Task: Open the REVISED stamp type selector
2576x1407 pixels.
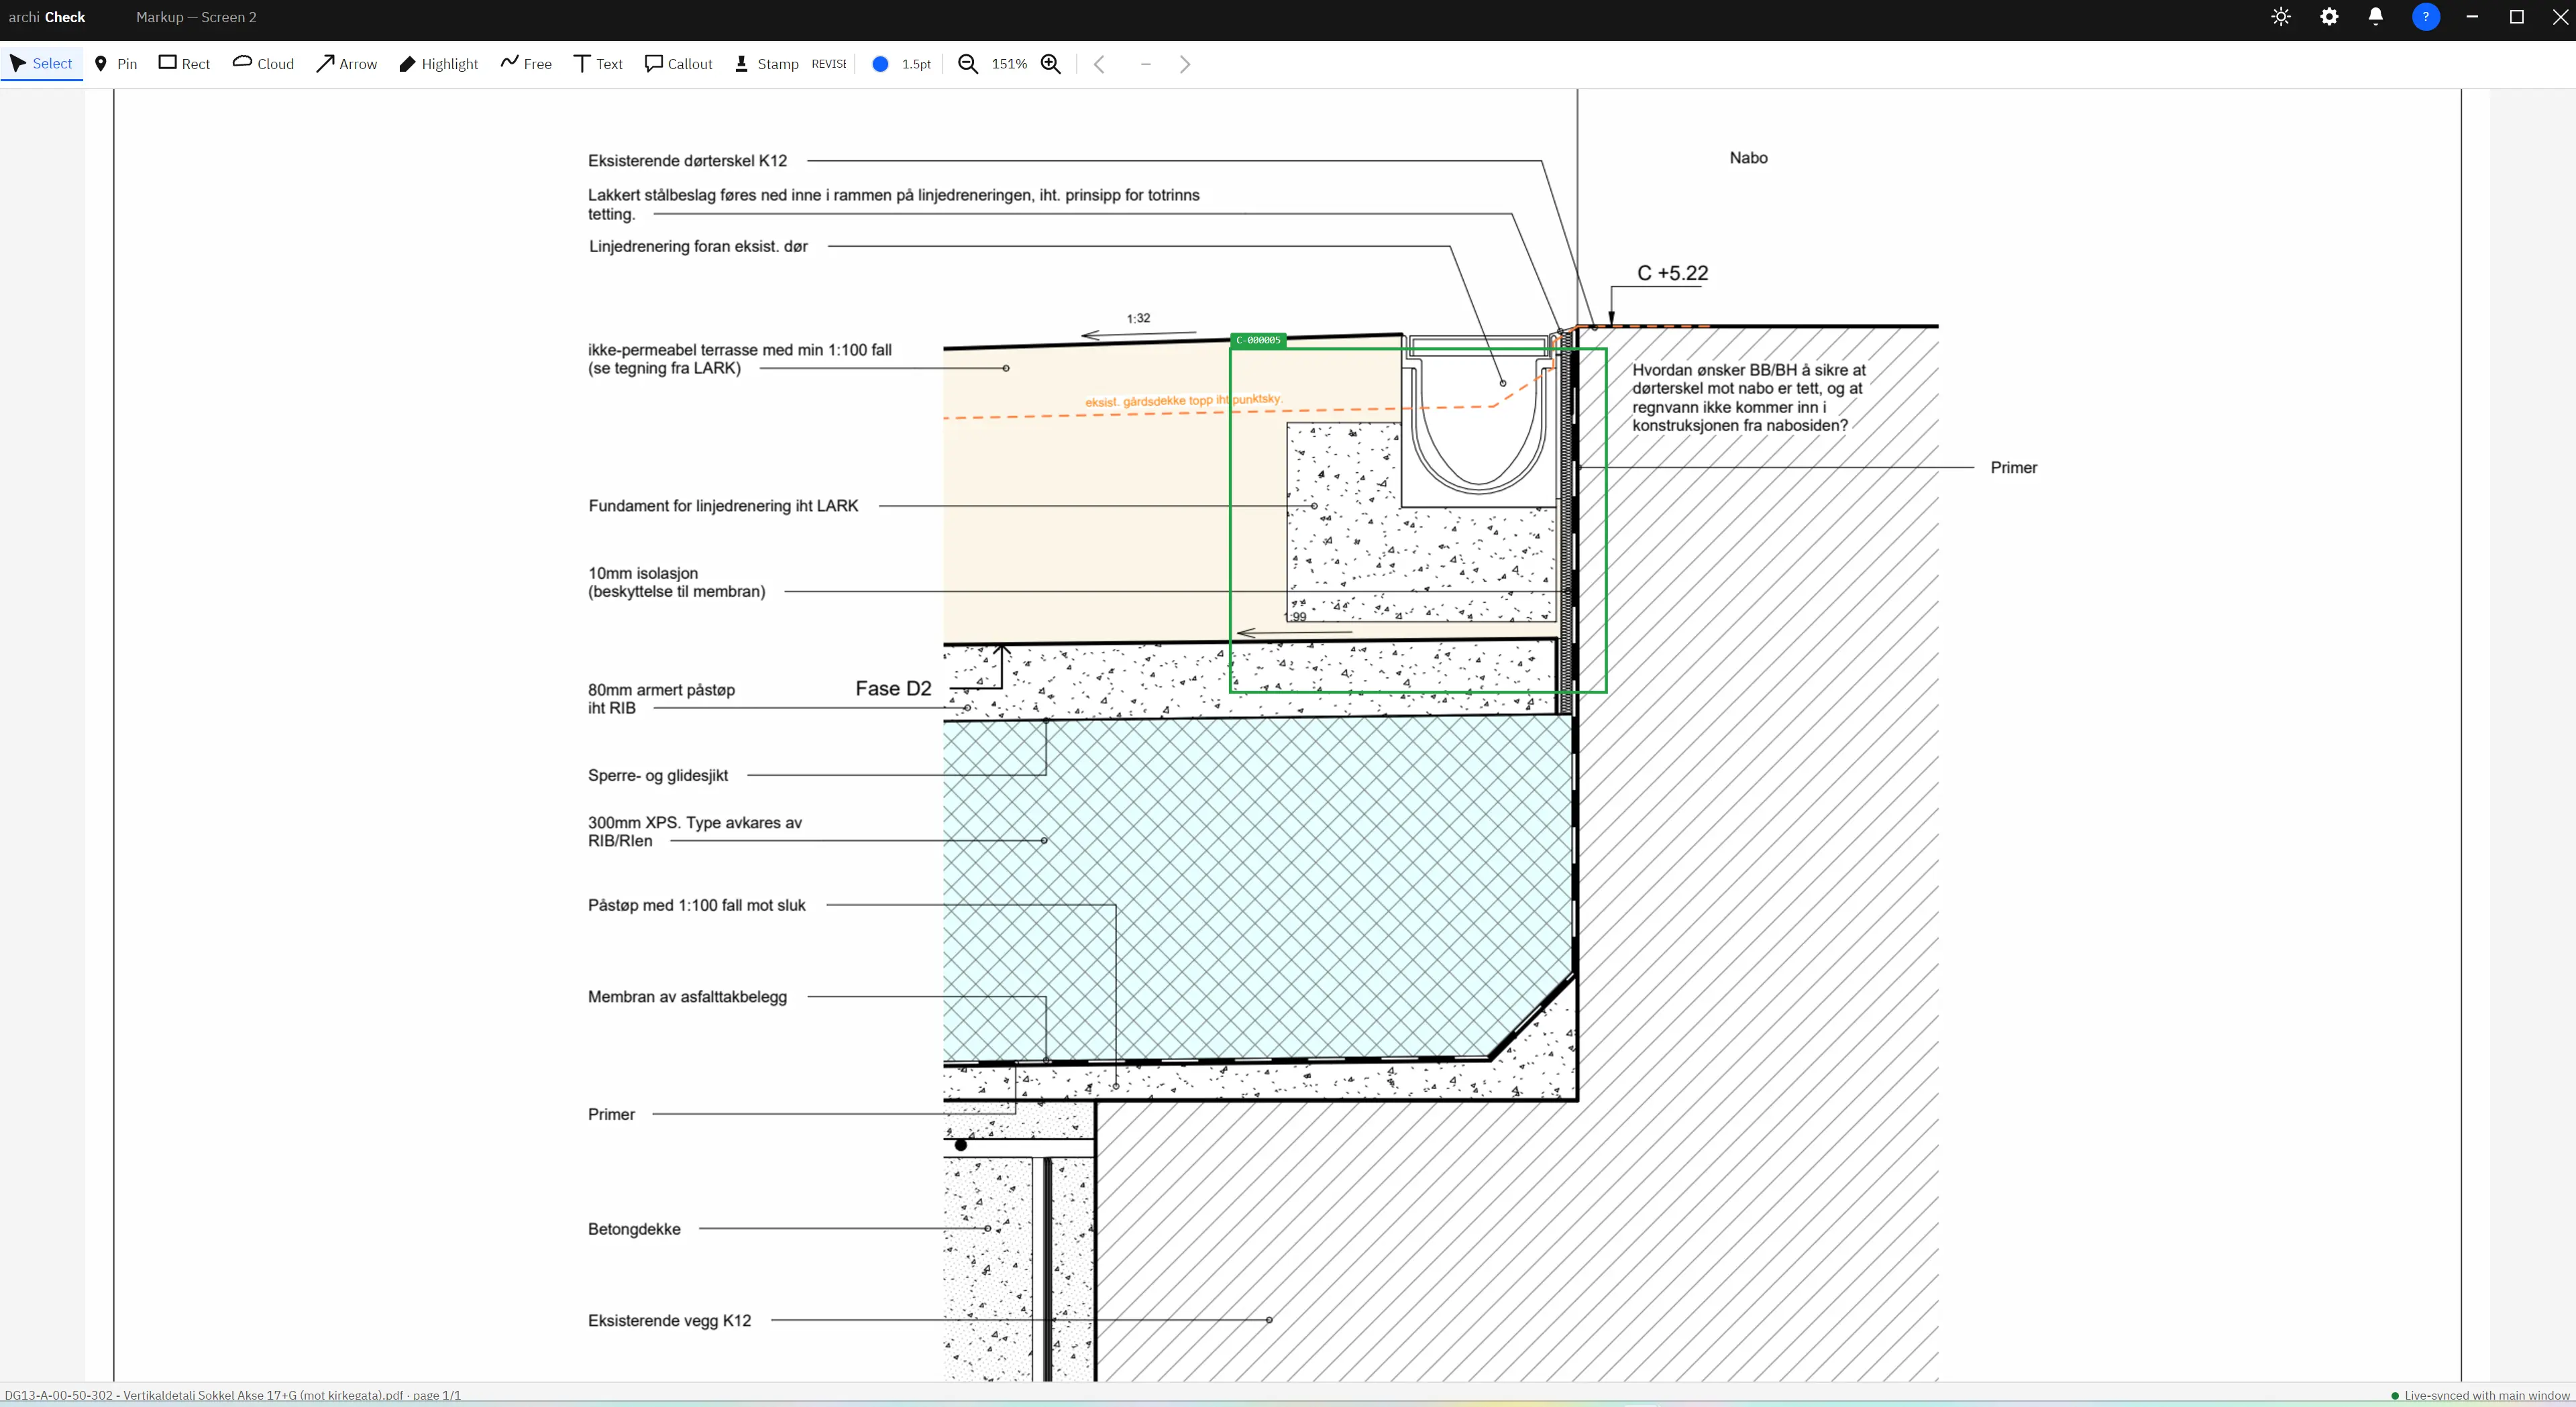Action: click(x=829, y=64)
